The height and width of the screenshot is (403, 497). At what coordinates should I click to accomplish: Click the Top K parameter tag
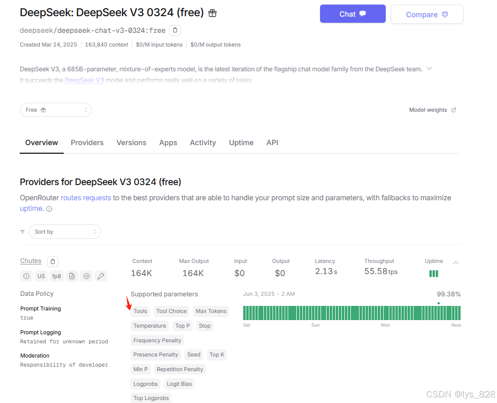(x=217, y=354)
